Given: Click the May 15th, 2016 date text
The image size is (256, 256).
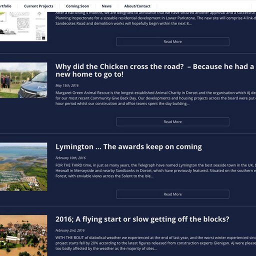Looking at the screenshot, I should coord(67,85).
